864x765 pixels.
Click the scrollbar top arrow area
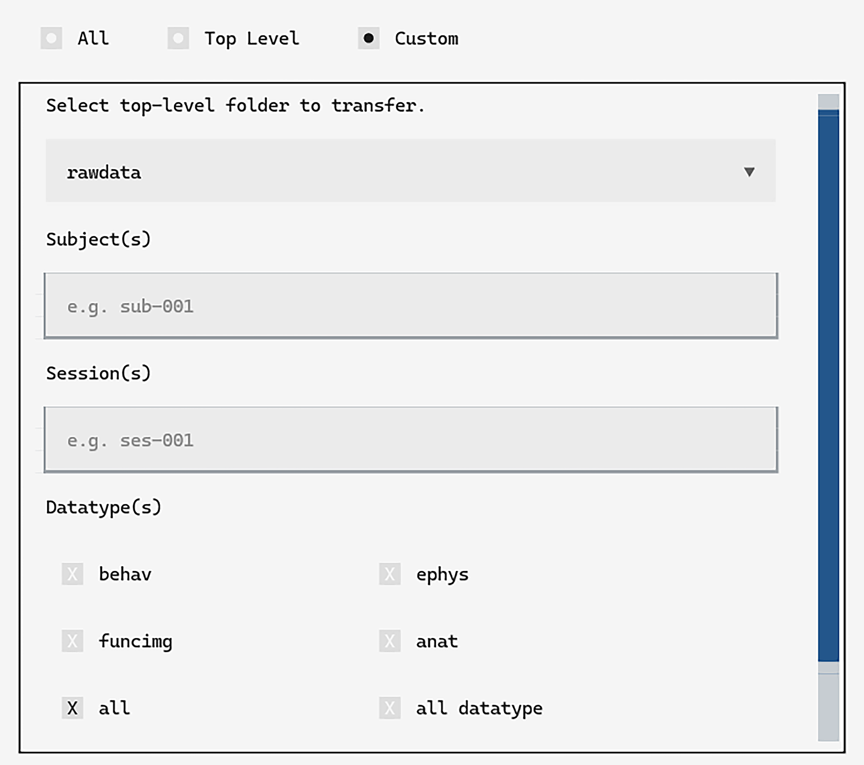pyautogui.click(x=828, y=101)
